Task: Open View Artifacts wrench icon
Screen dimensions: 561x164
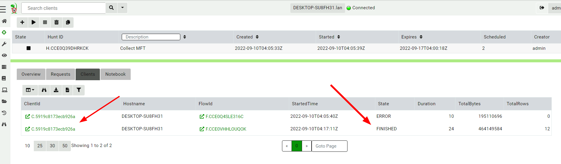Action: click(x=4, y=44)
